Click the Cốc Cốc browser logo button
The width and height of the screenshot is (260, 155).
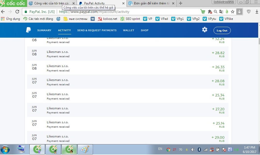coord(13,3)
